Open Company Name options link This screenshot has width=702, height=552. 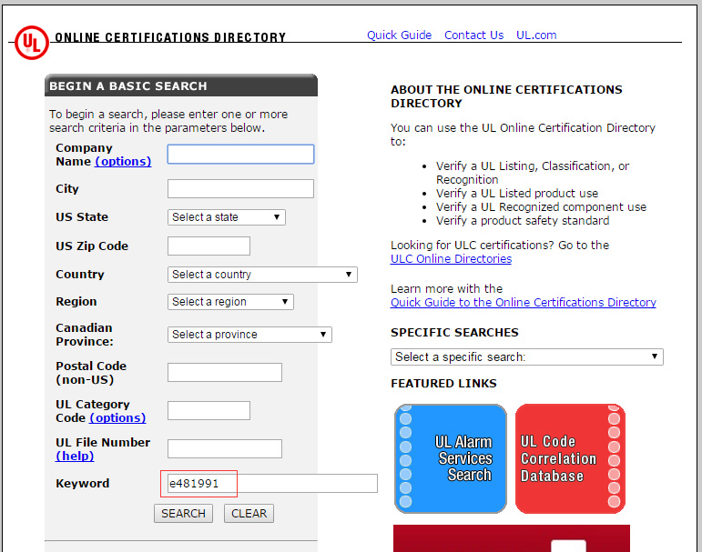click(x=123, y=162)
